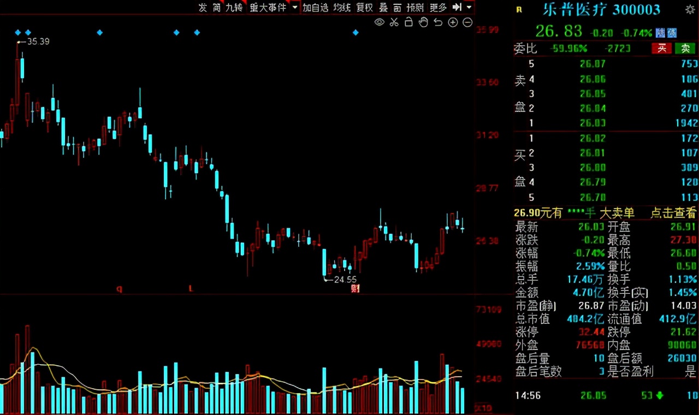Viewport: 699px width, 415px height.
Task: Add stock via 加自选 button
Action: (316, 7)
